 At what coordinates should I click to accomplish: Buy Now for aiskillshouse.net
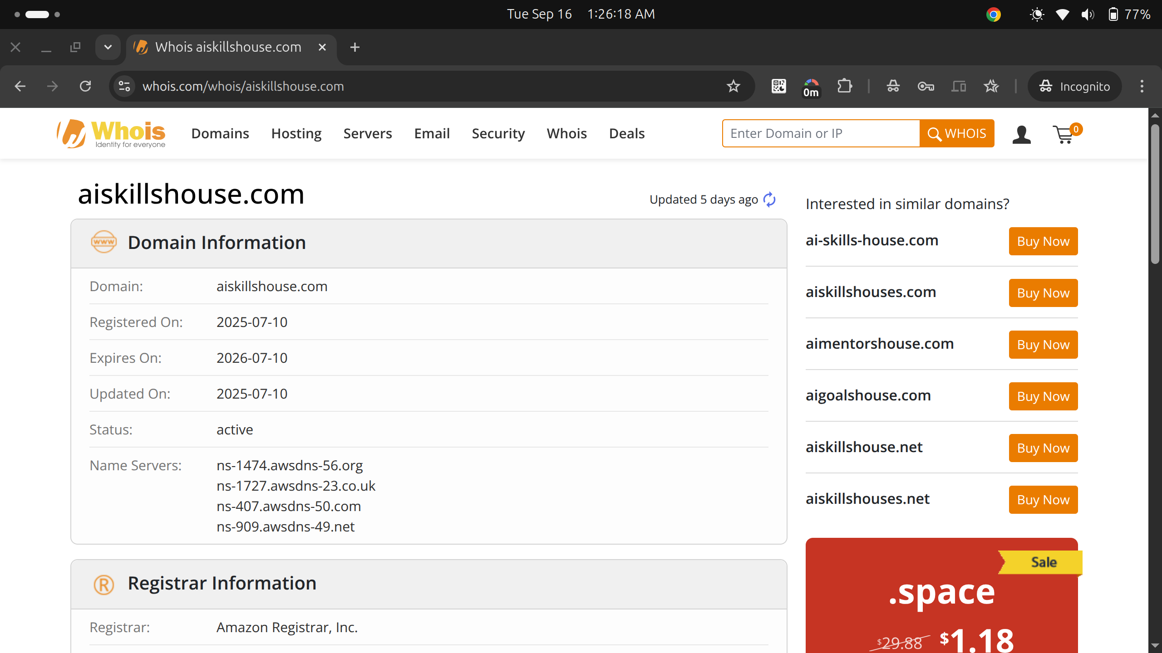[x=1043, y=448]
